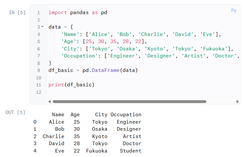Click the scrollbar left arrow
The height and width of the screenshot is (157, 244).
(x=50, y=101)
